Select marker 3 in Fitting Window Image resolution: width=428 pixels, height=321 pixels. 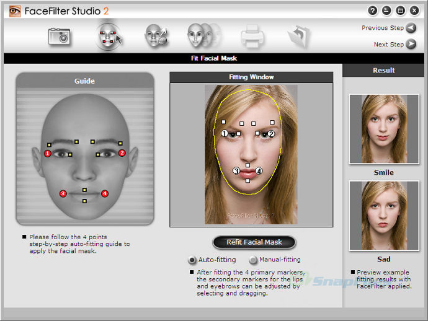click(x=236, y=171)
